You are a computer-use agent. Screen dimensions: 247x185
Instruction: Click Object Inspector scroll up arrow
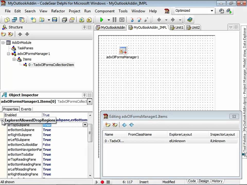coord(90,115)
